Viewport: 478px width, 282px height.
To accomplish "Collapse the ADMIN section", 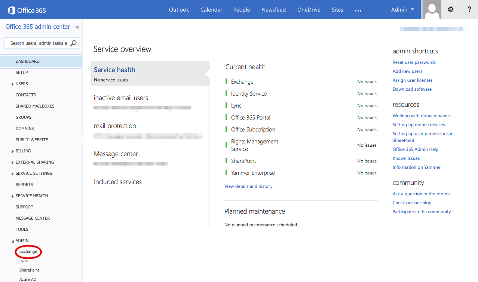I will (13, 241).
